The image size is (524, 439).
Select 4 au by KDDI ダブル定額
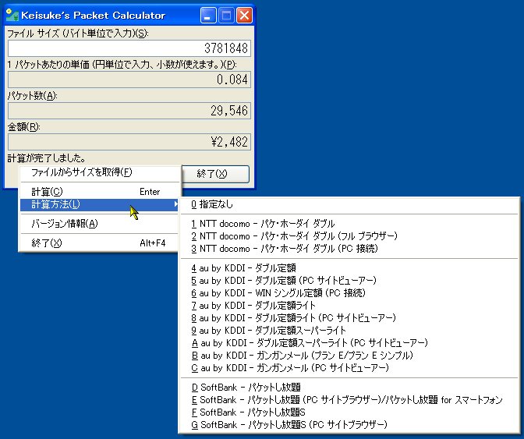349,268
